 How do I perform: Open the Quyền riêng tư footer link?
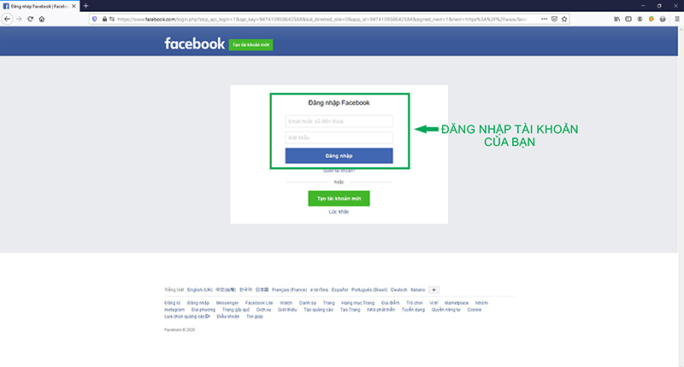[445, 310]
